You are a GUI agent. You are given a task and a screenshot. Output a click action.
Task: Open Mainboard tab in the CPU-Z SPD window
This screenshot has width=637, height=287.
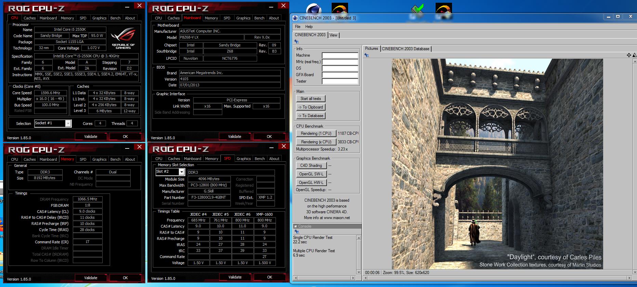click(193, 159)
